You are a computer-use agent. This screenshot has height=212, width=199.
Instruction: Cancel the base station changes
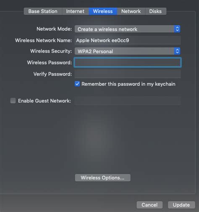click(149, 205)
